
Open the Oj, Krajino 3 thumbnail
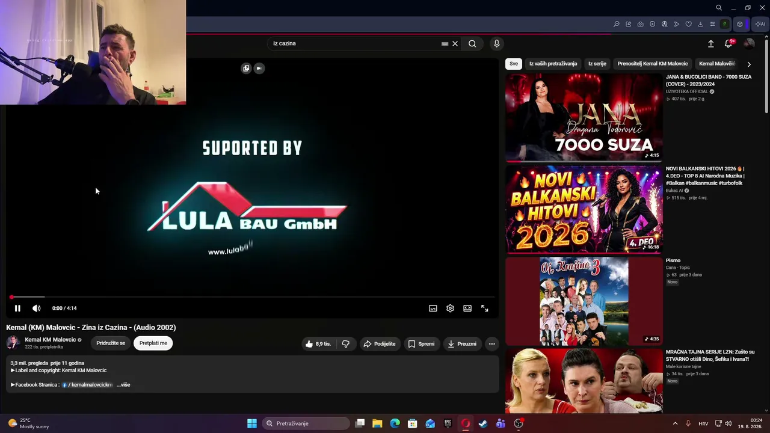[x=584, y=301]
